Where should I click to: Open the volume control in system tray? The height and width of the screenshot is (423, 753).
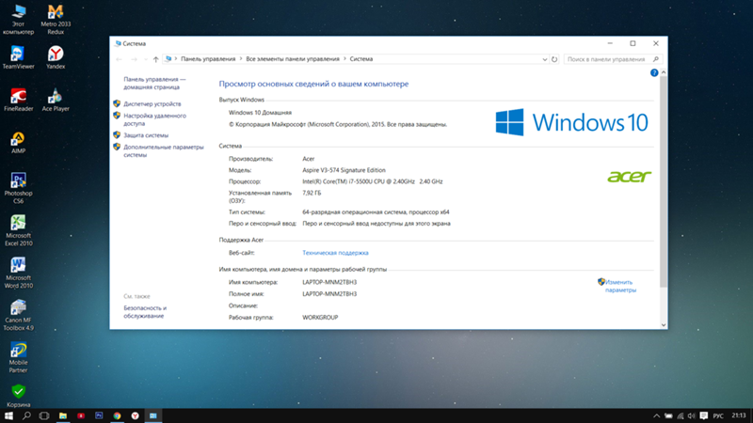pyautogui.click(x=692, y=415)
